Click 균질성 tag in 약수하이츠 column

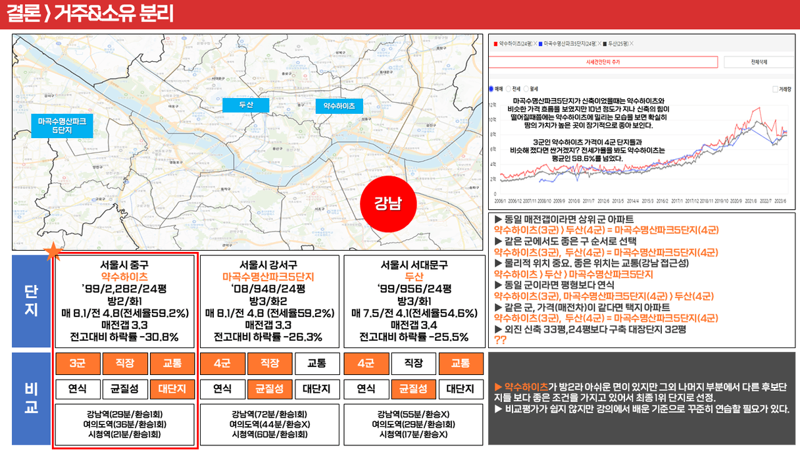tap(124, 389)
